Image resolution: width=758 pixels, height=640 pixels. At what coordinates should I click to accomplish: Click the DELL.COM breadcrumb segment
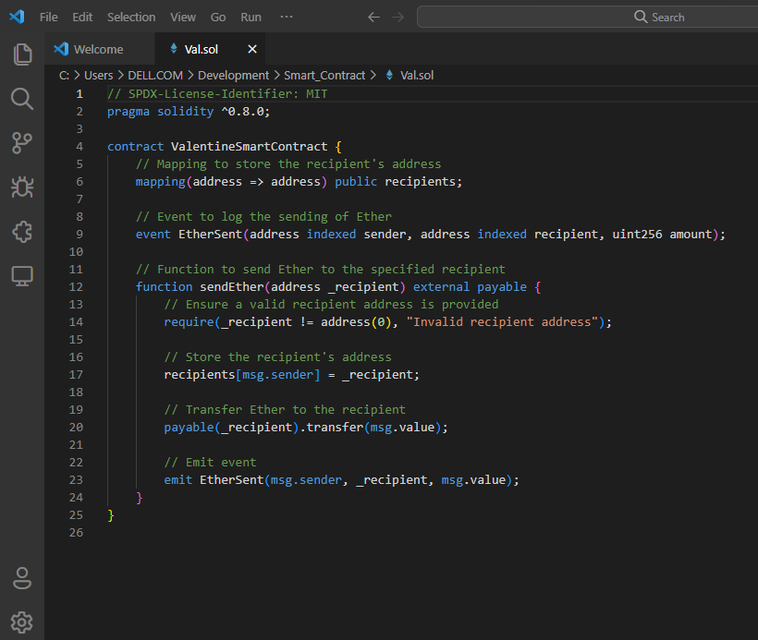(155, 76)
